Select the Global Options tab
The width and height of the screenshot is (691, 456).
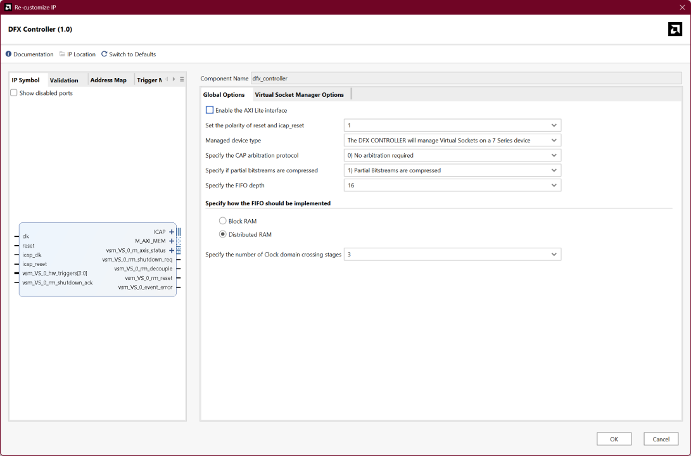[x=224, y=94]
